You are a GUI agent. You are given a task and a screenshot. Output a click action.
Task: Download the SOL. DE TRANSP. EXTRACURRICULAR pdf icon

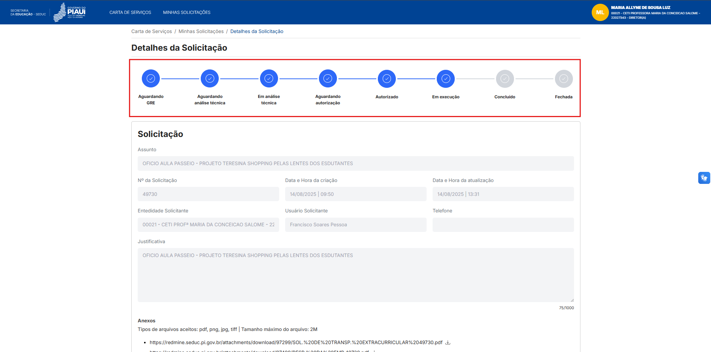coord(448,342)
